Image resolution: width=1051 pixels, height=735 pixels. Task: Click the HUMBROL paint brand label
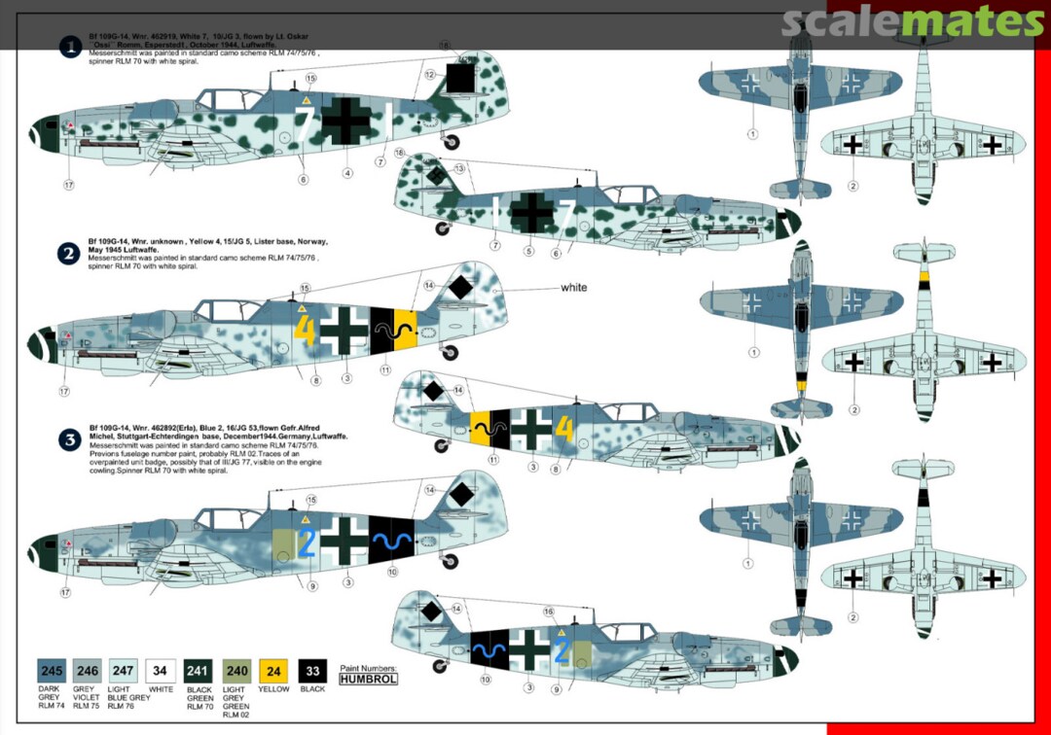(x=369, y=680)
